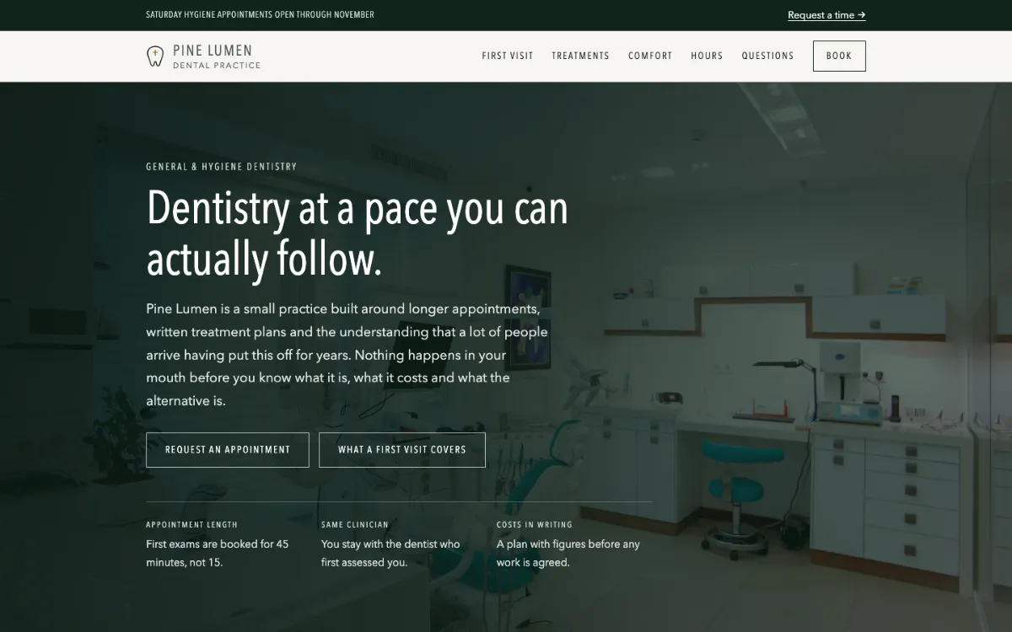
Task: Open the First Visit nav item
Action: (508, 56)
